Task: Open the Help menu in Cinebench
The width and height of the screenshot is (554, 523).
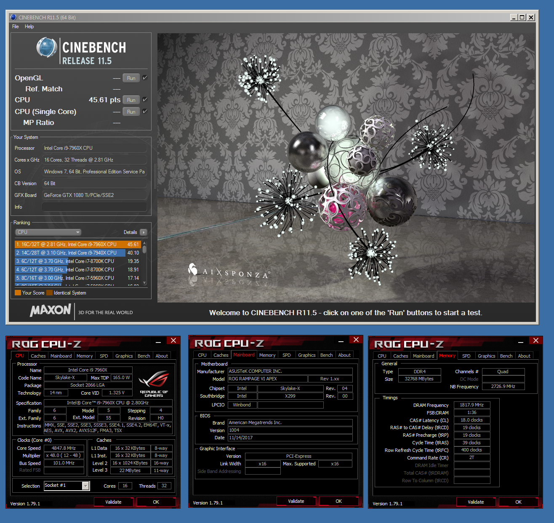Action: [x=29, y=27]
